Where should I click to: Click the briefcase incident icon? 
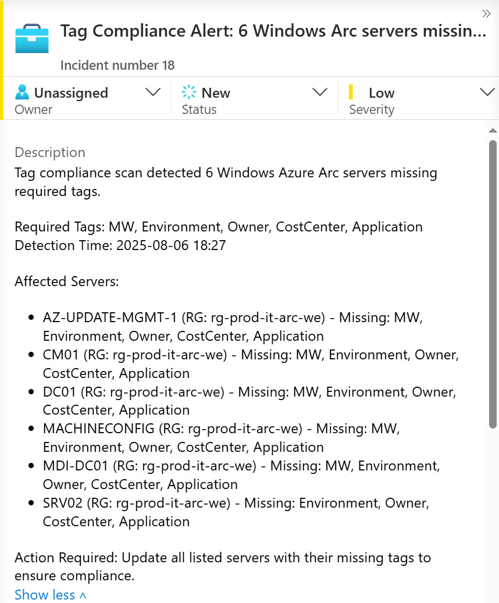pos(32,38)
